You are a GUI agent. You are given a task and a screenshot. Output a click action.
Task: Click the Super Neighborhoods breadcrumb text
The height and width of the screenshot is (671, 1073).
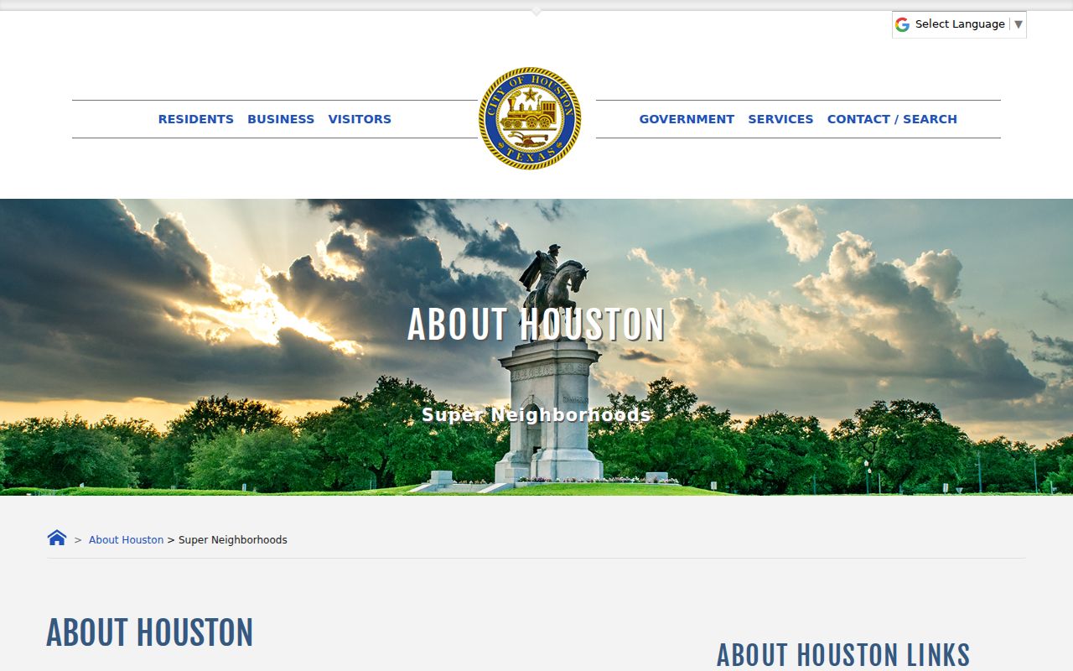233,540
